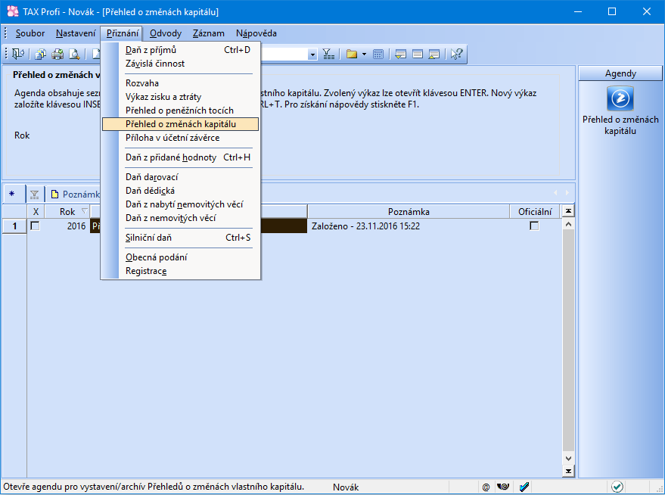Tick the X checkbox in row 1
Image resolution: width=665 pixels, height=495 pixels.
coord(36,226)
